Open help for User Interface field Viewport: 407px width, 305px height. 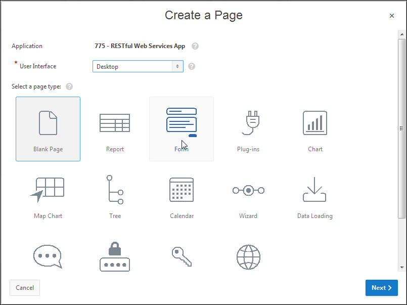(x=192, y=66)
